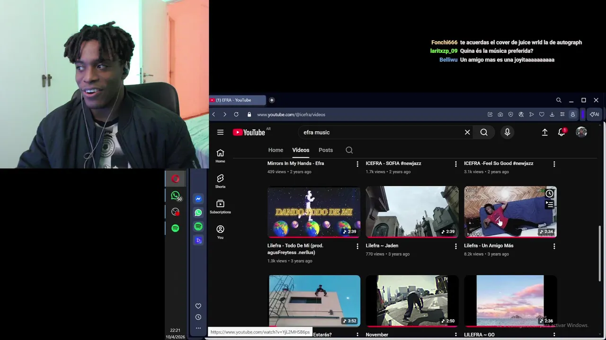Screen dimensions: 606x340
Task: Open the Opera AI assistant button
Action: pos(594,114)
